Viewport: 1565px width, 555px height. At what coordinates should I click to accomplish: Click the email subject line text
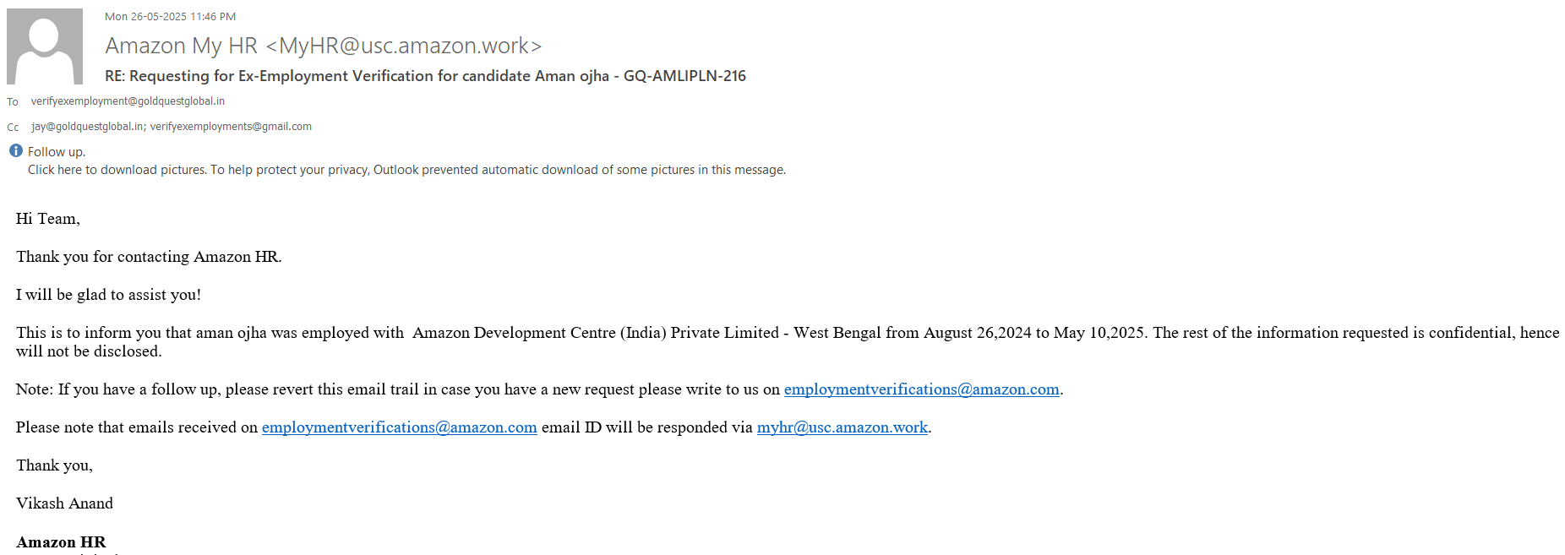click(425, 76)
